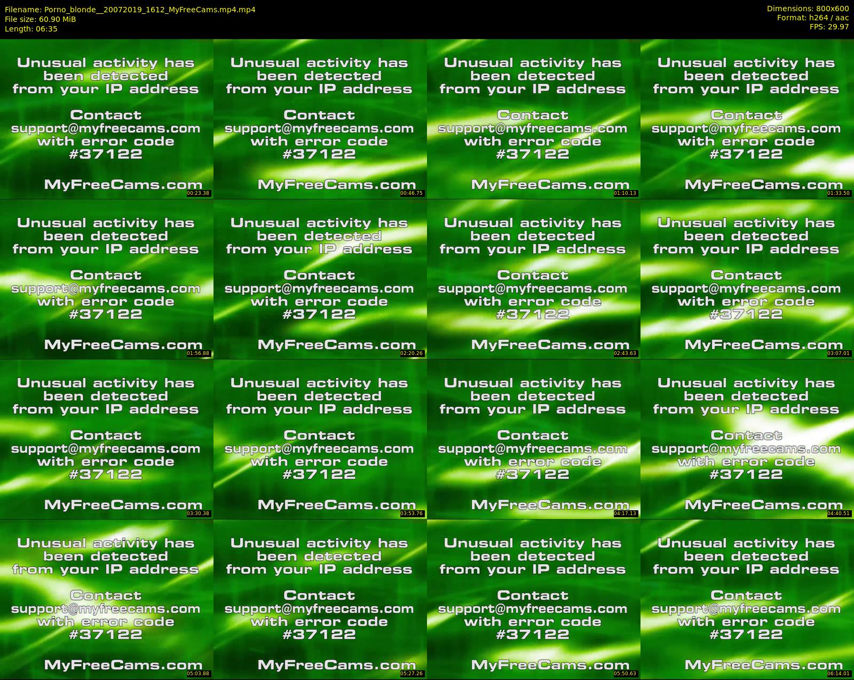Select the thumbnail stamped 01:56.88
Viewport: 854px width, 680px height.
tap(106, 279)
